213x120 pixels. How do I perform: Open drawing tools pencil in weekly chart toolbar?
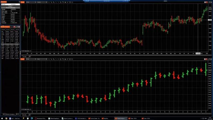[x=51, y=2]
